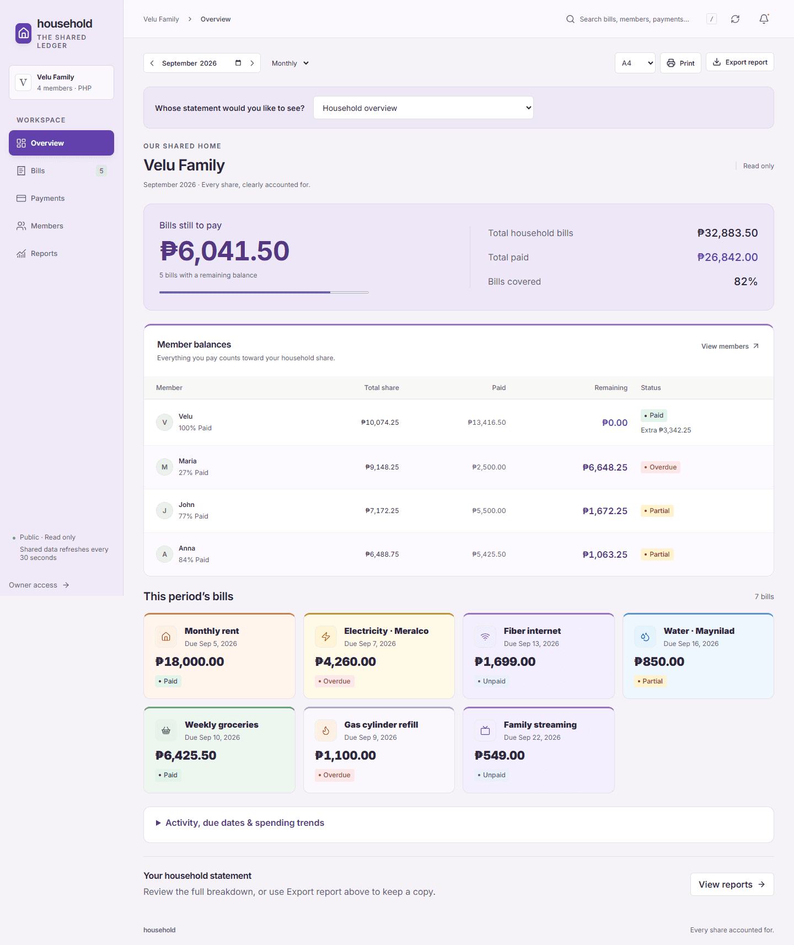
Task: Open Members in the sidebar
Action: (x=61, y=226)
